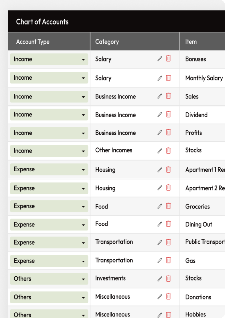The width and height of the screenshot is (225, 318).
Task: Edit Housing category for Apartment 1 row
Action: click(160, 170)
